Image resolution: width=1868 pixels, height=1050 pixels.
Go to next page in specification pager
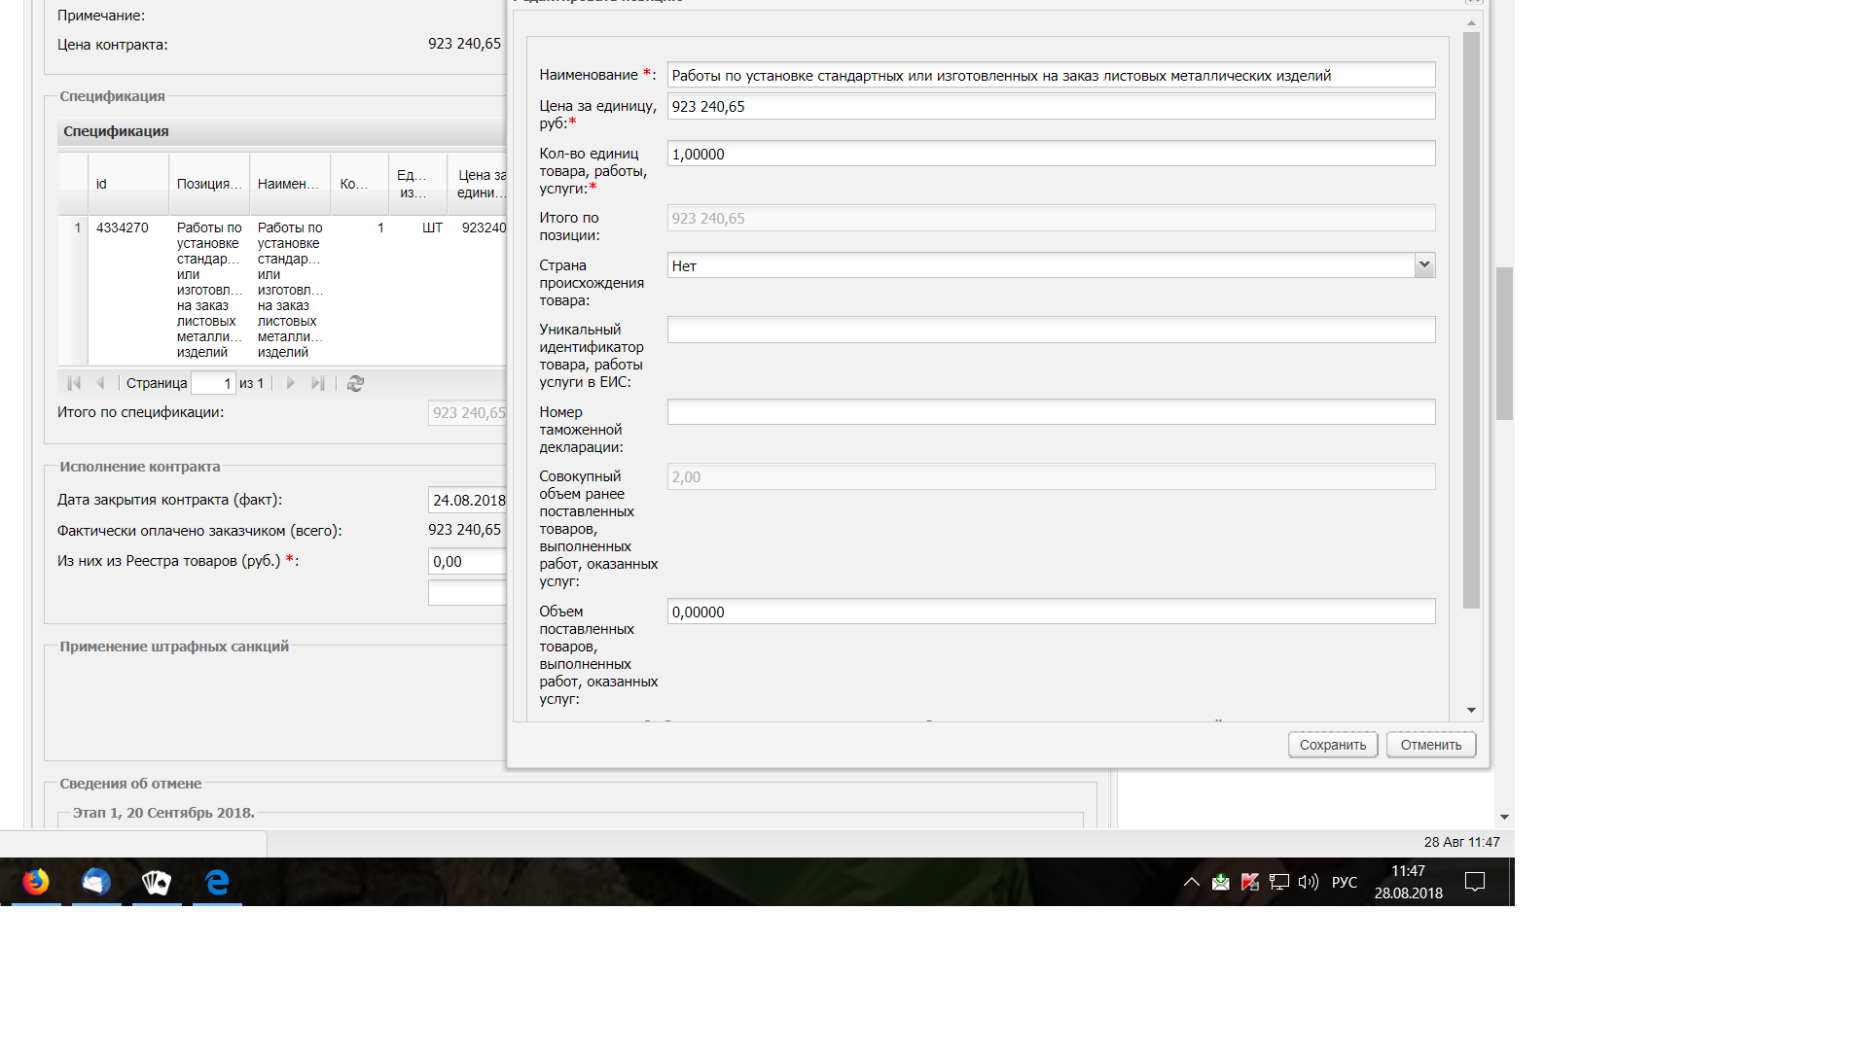pyautogui.click(x=290, y=383)
